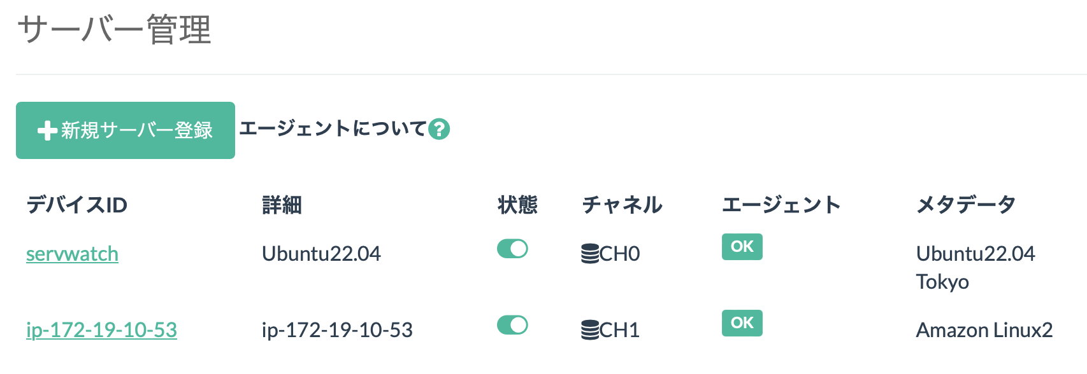Click the database icon beside CH1
This screenshot has width=1087, height=374.
point(590,330)
